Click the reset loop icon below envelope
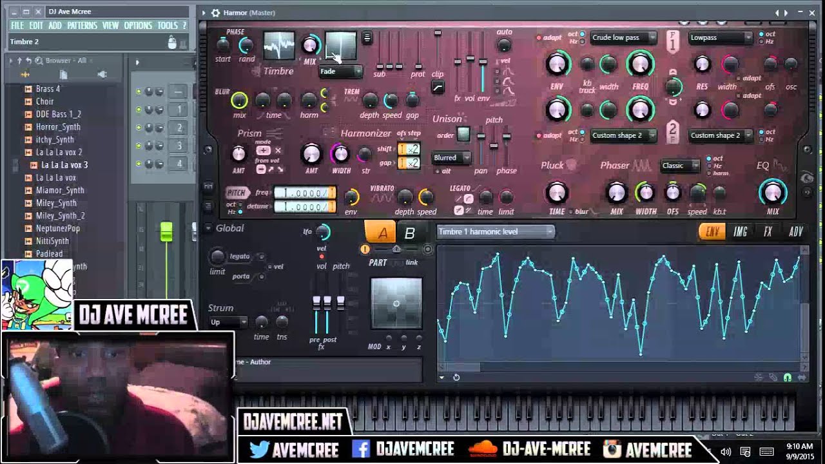This screenshot has height=464, width=825. pos(456,378)
